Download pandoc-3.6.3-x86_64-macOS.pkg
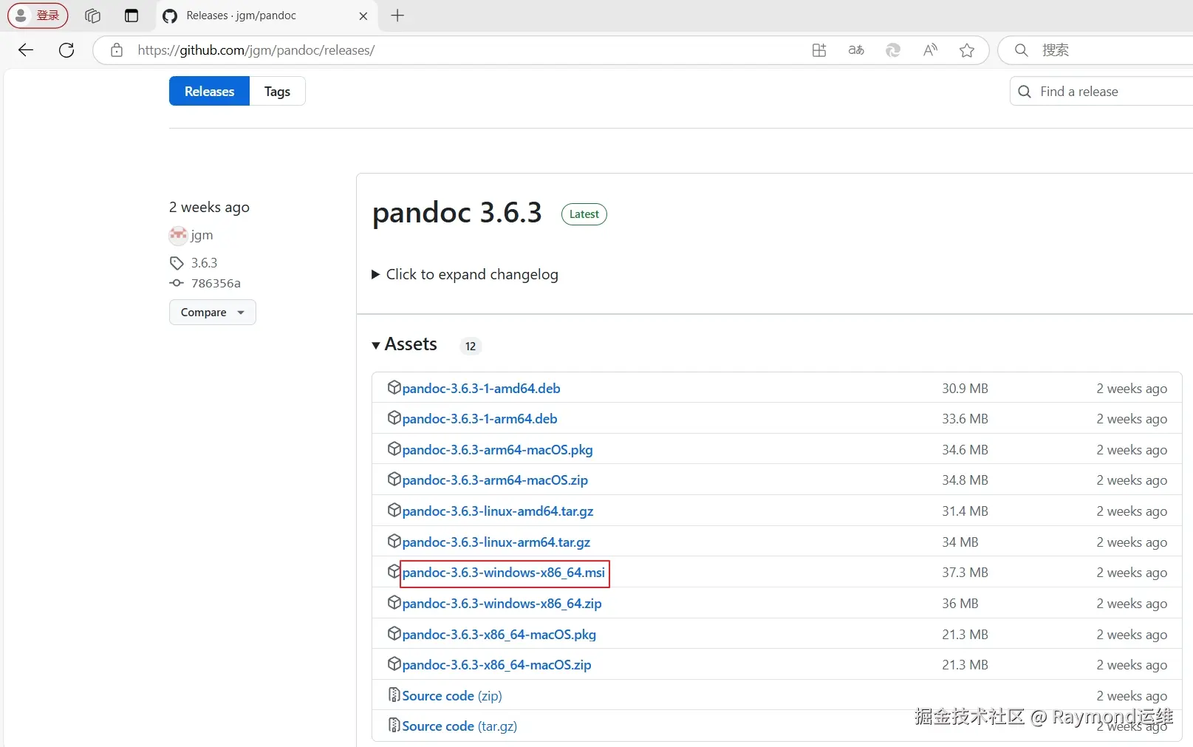The width and height of the screenshot is (1193, 747). pyautogui.click(x=499, y=635)
